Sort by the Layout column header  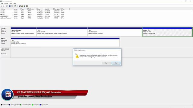click(x=17, y=9)
